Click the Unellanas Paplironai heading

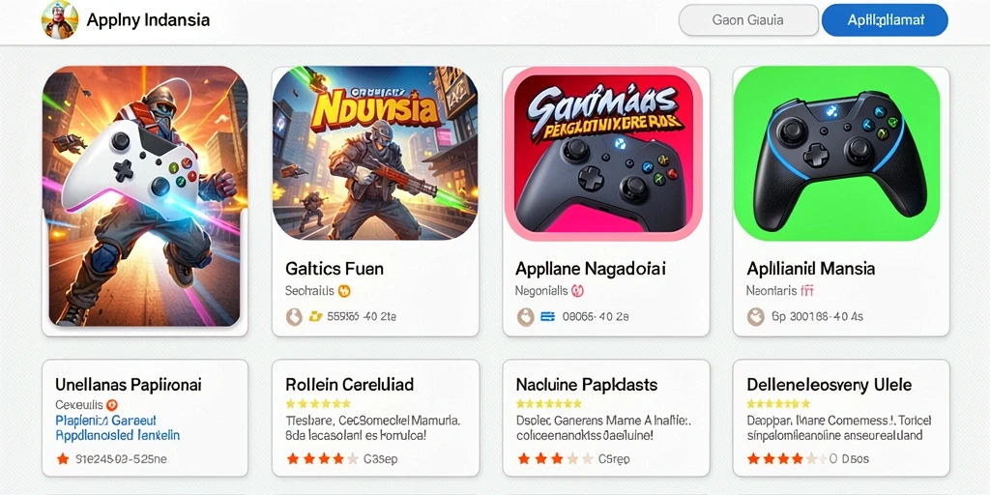[129, 385]
